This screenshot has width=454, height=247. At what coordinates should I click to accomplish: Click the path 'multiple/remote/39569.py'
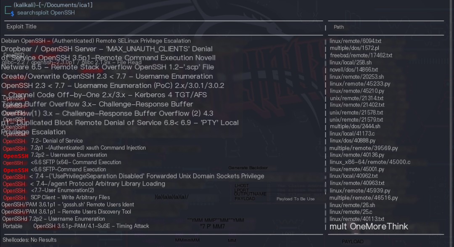click(364, 148)
